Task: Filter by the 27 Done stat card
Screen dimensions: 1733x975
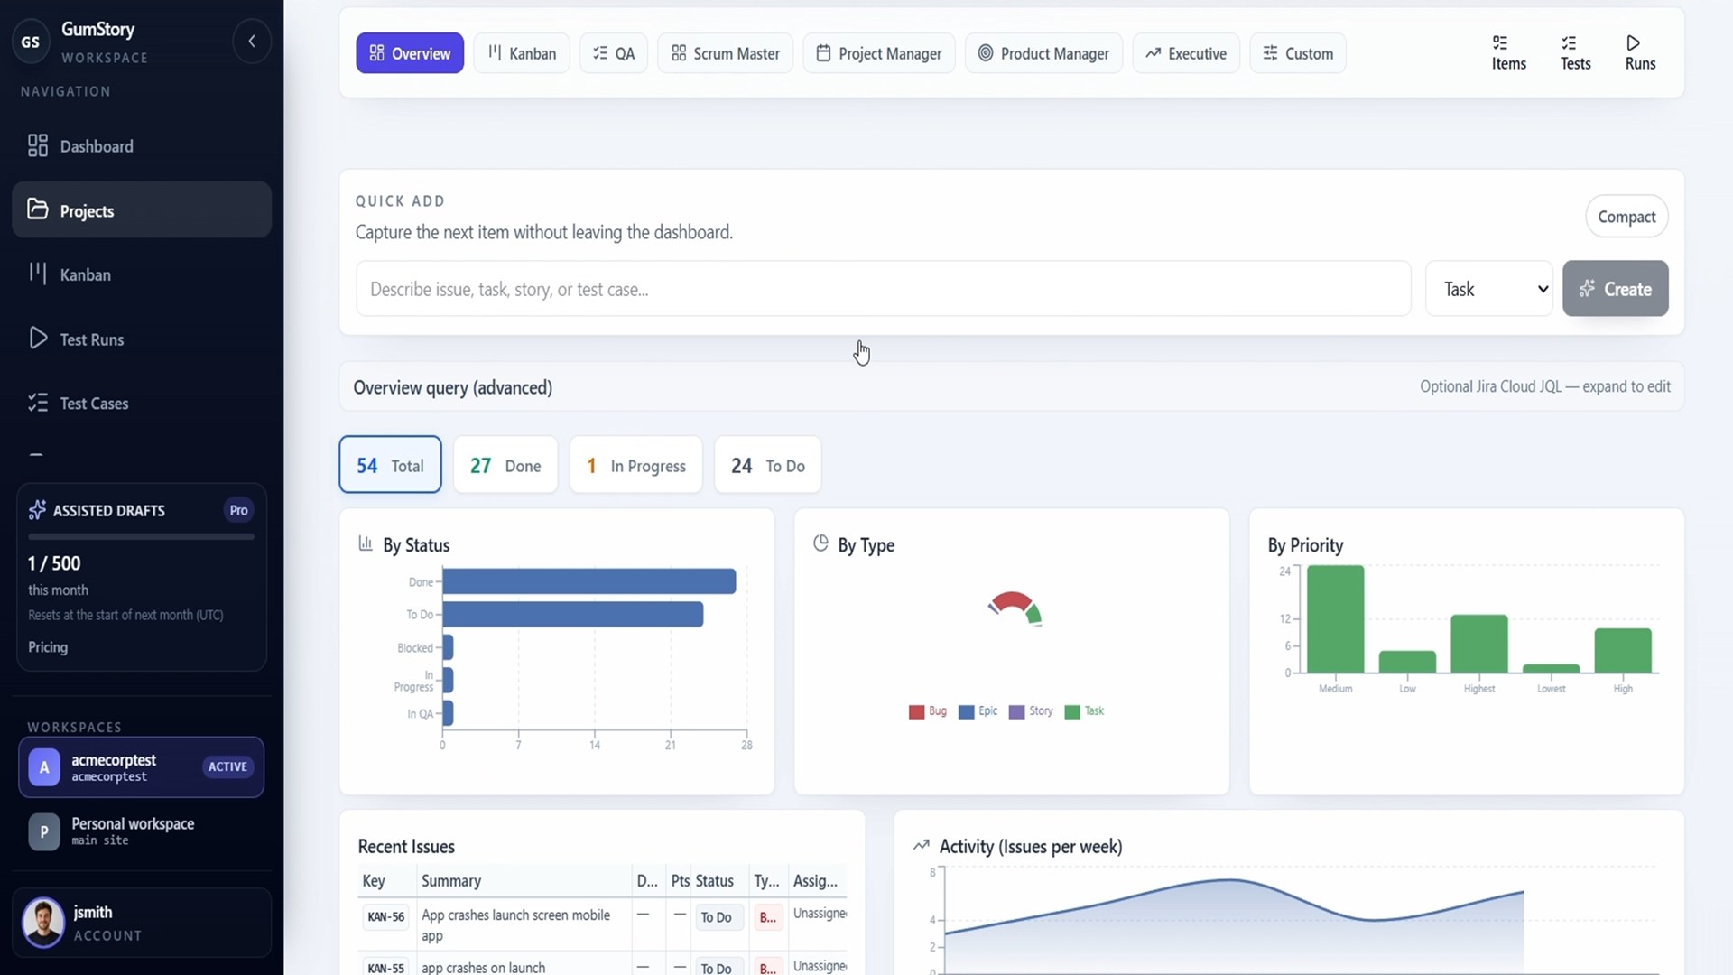Action: [x=505, y=465]
